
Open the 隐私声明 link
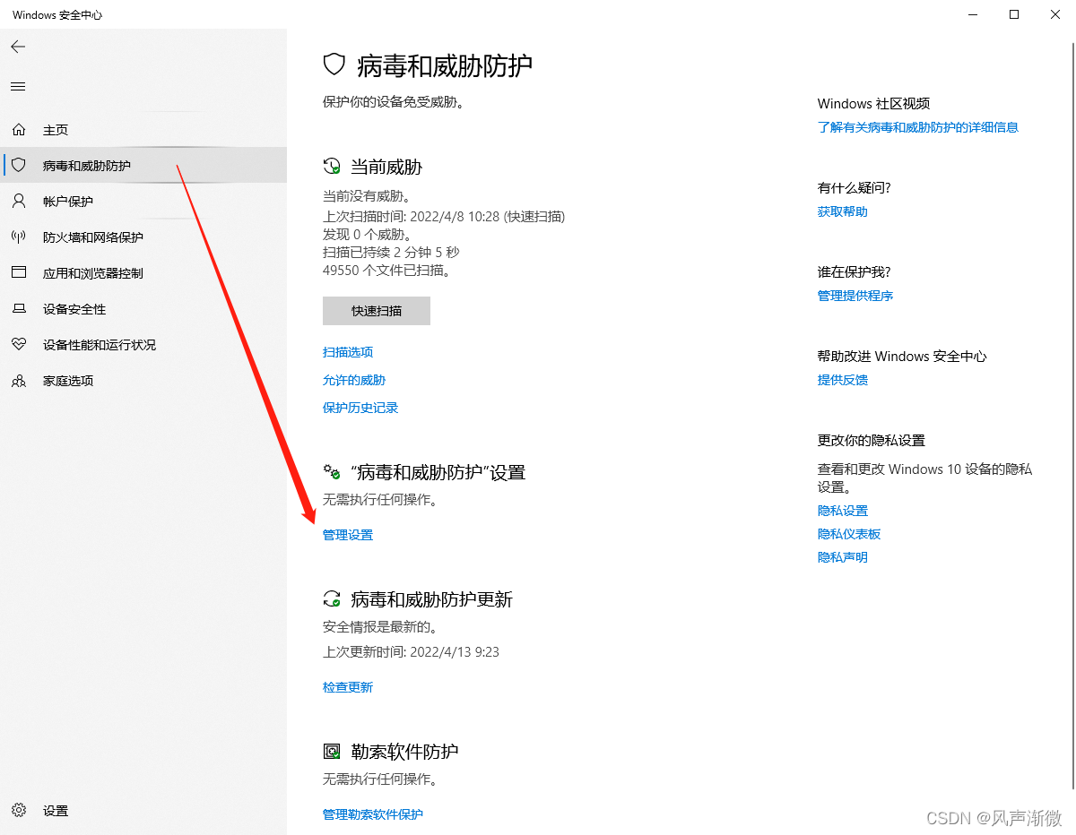pyautogui.click(x=843, y=557)
